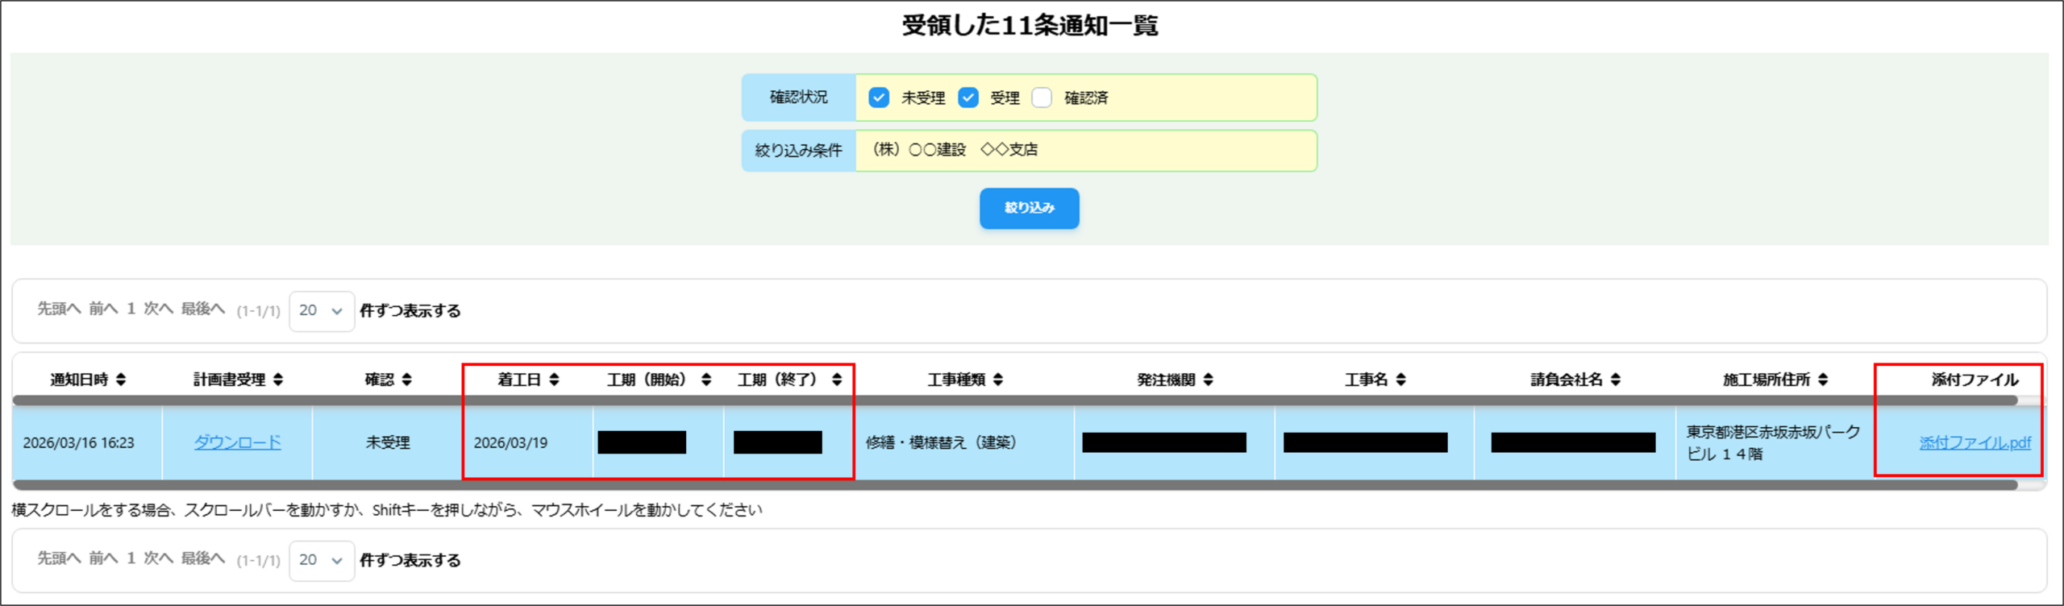2064x606 pixels.
Task: Uncheck the 未受理 checkbox
Action: (x=879, y=98)
